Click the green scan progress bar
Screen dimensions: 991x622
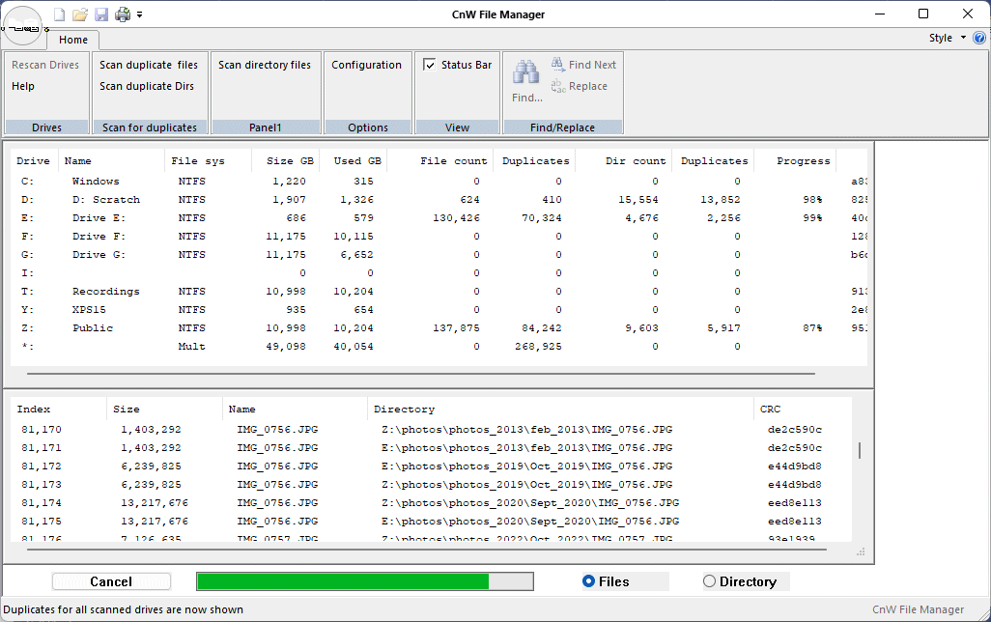[x=365, y=581]
